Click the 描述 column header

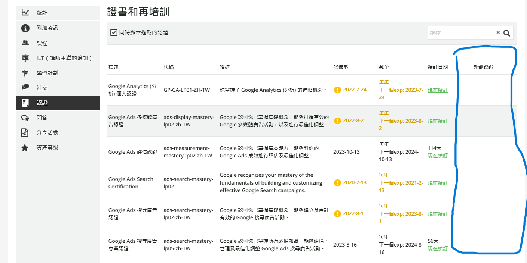tap(225, 67)
